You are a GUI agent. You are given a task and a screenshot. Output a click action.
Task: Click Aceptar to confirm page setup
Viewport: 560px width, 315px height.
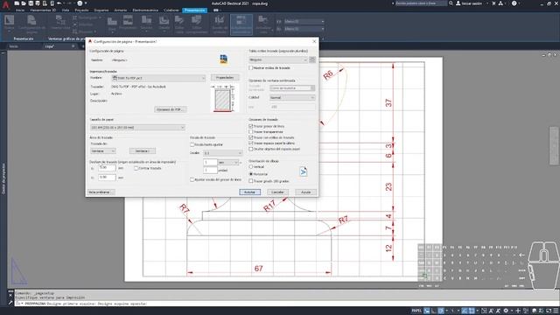249,192
